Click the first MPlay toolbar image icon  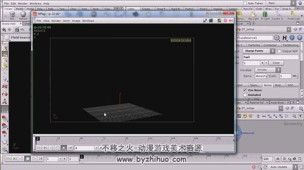click(x=205, y=20)
